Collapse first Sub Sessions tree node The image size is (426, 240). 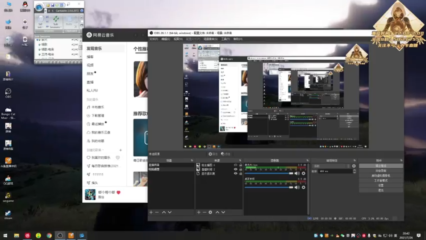pyautogui.click(x=37, y=40)
